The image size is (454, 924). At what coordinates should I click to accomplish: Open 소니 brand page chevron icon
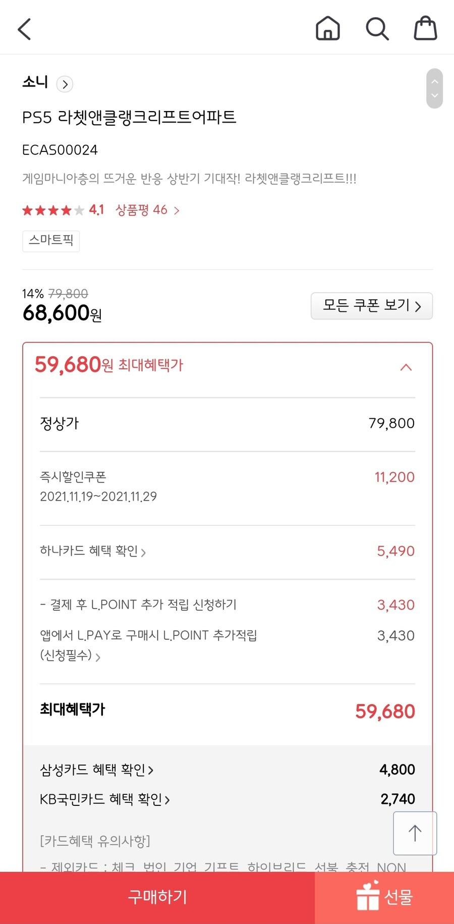pos(65,84)
